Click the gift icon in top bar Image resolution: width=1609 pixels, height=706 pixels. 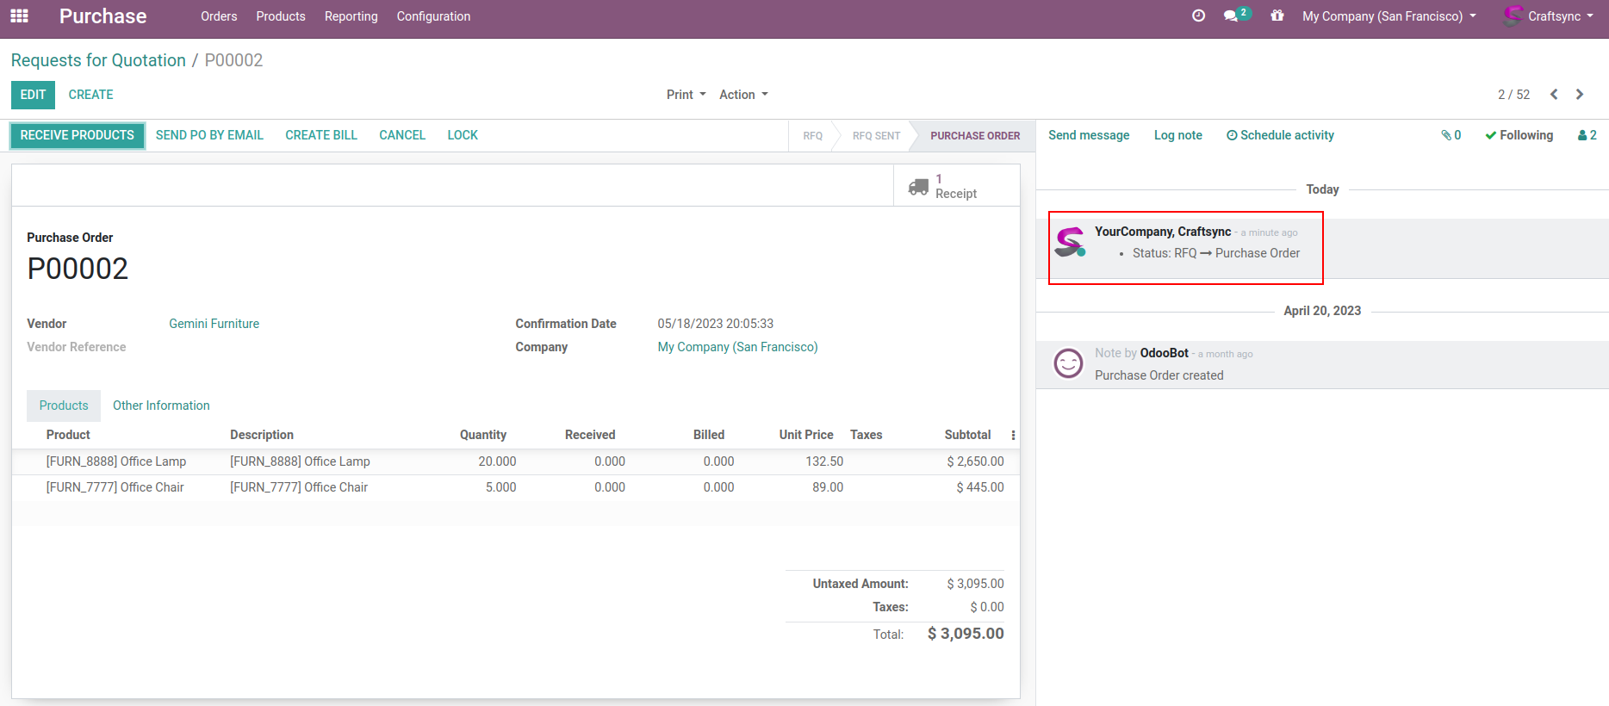[1277, 16]
